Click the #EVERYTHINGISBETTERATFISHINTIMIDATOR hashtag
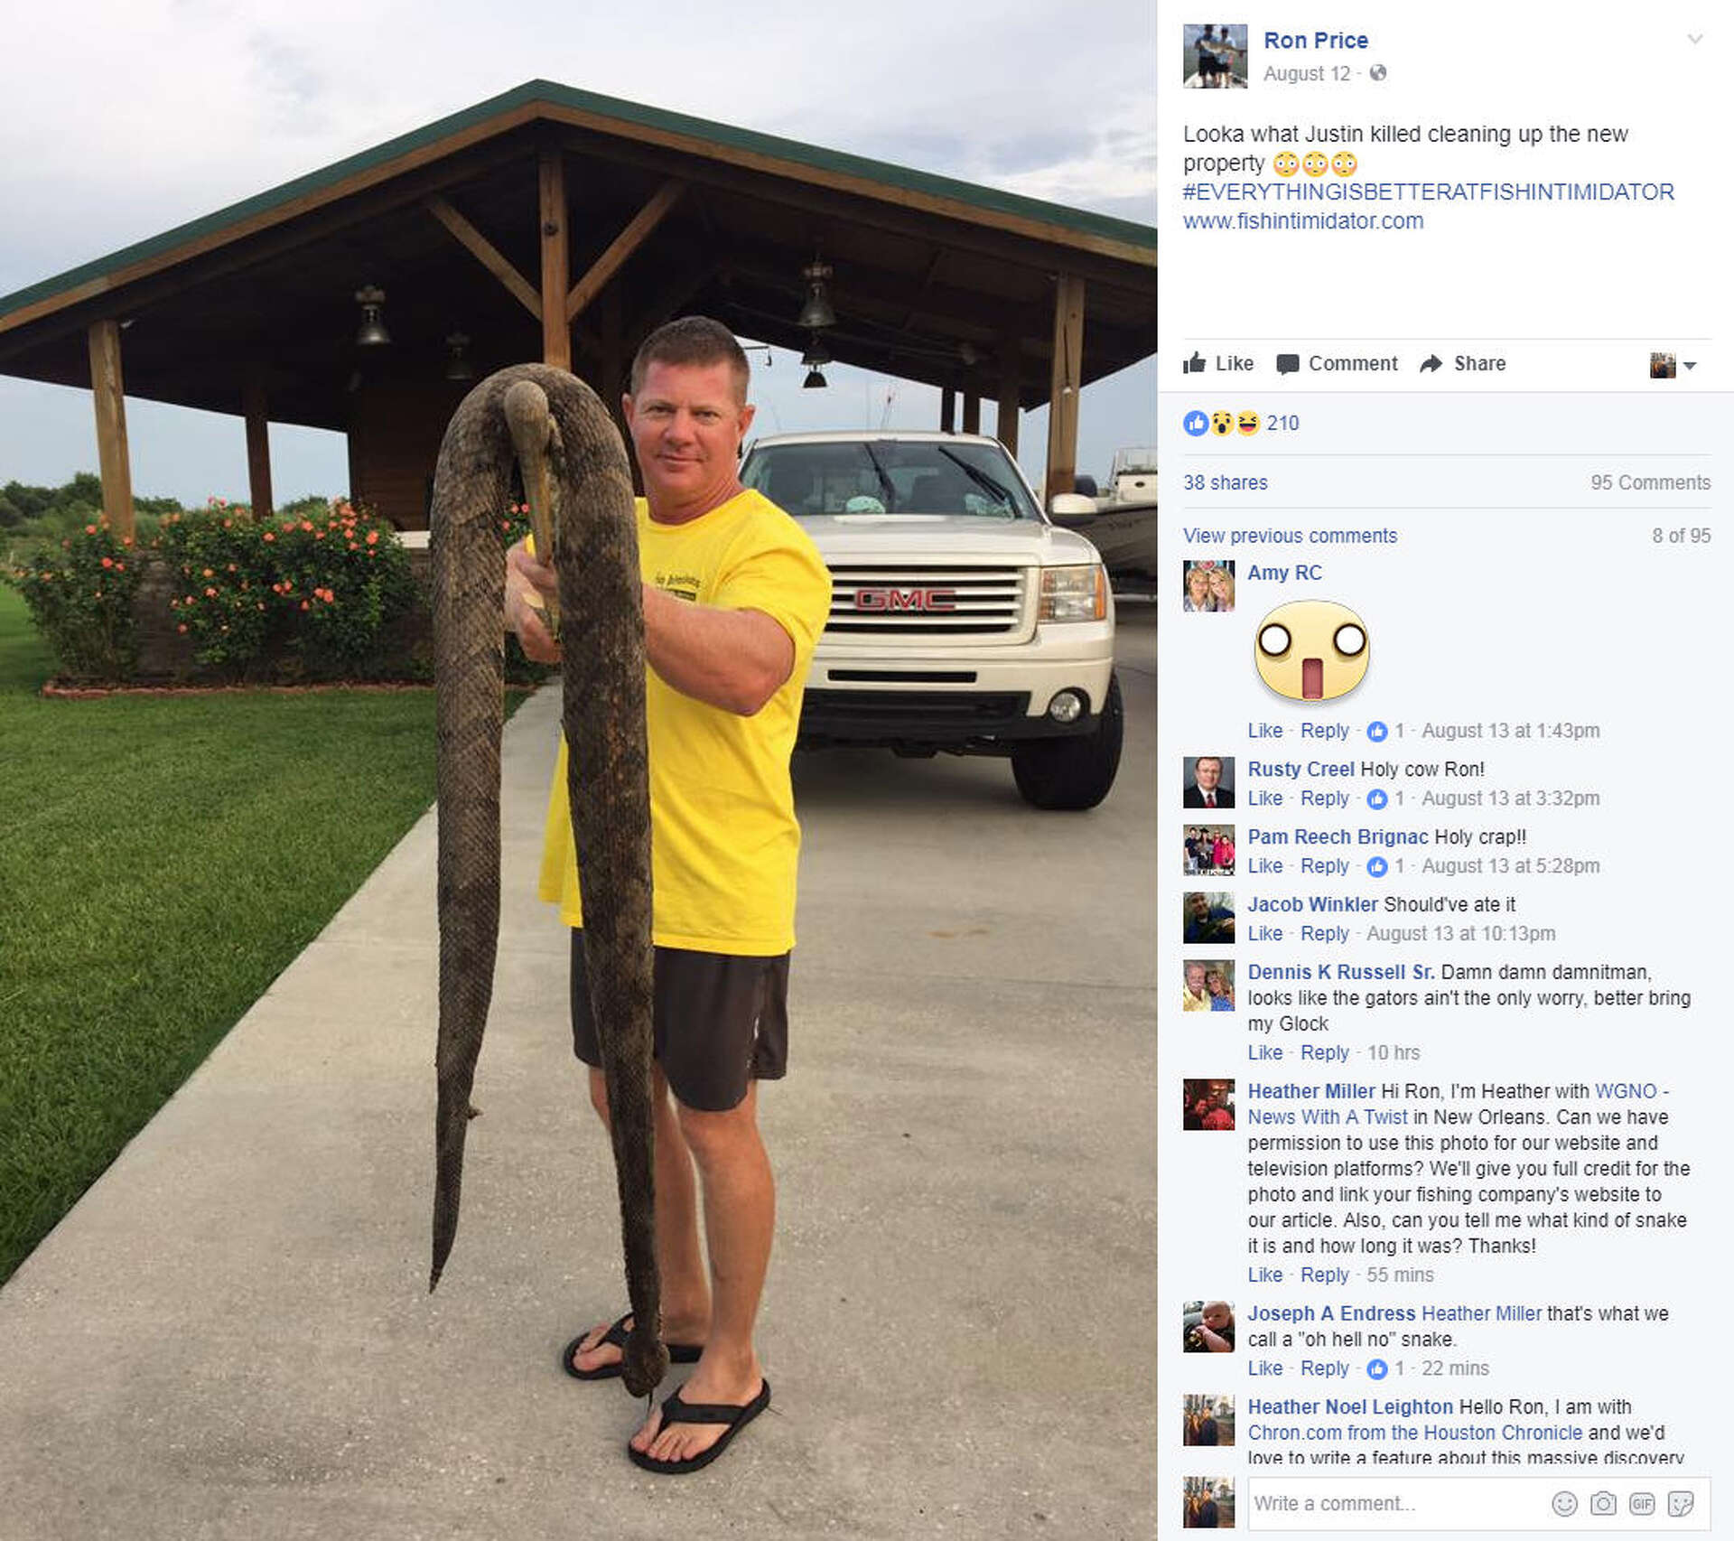Image resolution: width=1734 pixels, height=1541 pixels. pyautogui.click(x=1429, y=192)
